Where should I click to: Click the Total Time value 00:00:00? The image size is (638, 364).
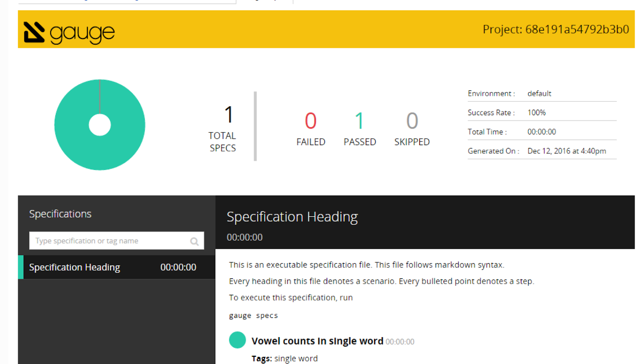point(542,132)
